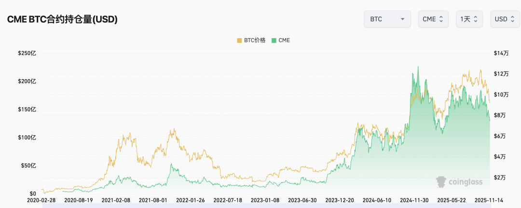Click the yellow BTC价格 legend square
The height and width of the screenshot is (208, 521).
[x=239, y=41]
